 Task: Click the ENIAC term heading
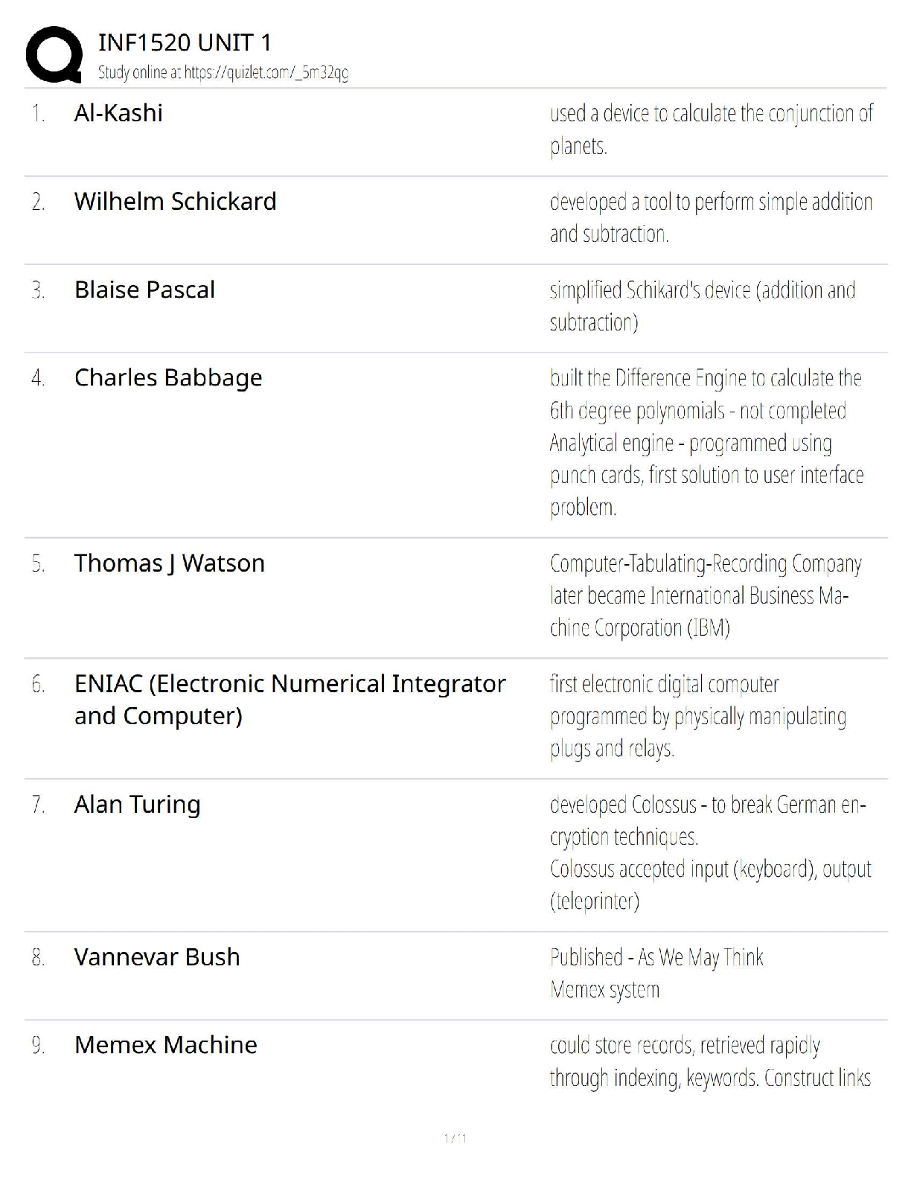click(290, 700)
